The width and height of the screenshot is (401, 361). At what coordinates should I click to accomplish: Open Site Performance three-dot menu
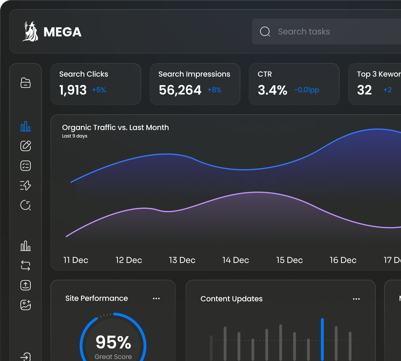(x=156, y=299)
